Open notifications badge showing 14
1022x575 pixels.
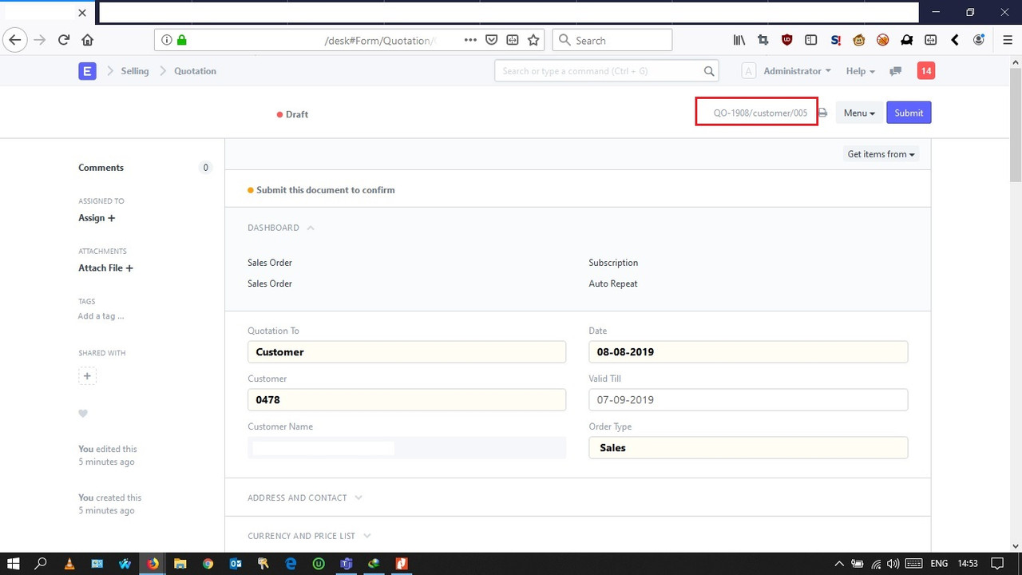925,71
